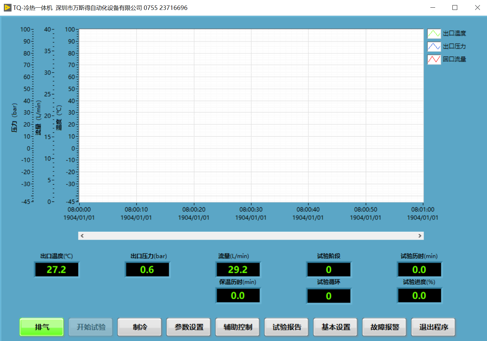View the 故障报警 fault alarm screen
This screenshot has width=487, height=341.
tap(384, 327)
